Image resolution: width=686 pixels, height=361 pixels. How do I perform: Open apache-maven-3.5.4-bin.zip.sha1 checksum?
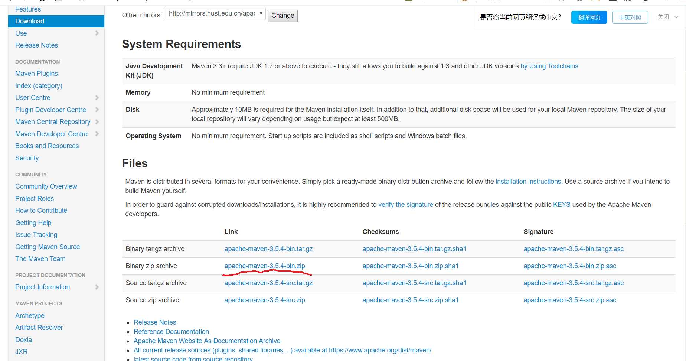[x=411, y=266]
